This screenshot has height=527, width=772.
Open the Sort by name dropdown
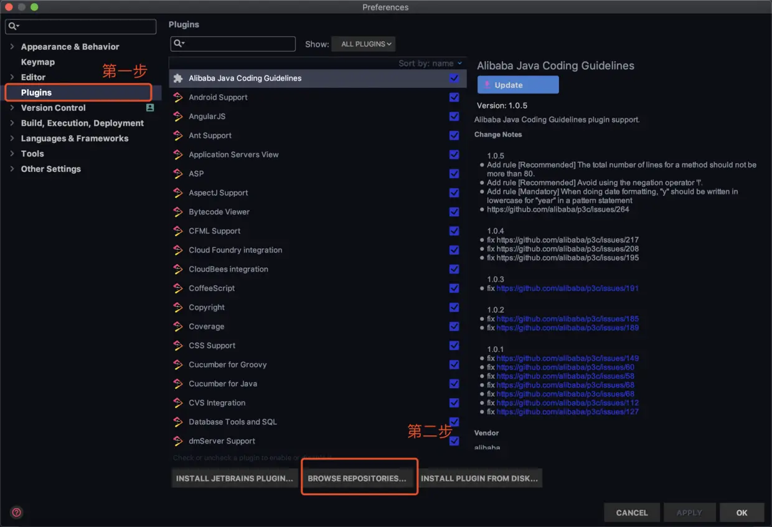tap(430, 64)
